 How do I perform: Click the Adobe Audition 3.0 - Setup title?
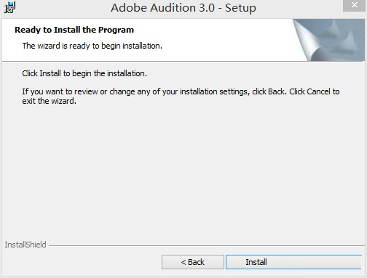(183, 8)
